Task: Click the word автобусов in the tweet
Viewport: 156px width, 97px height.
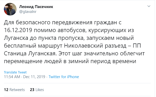Action: click(x=72, y=30)
